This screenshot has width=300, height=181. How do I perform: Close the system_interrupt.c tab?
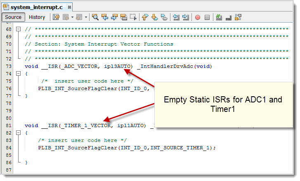tap(69, 7)
